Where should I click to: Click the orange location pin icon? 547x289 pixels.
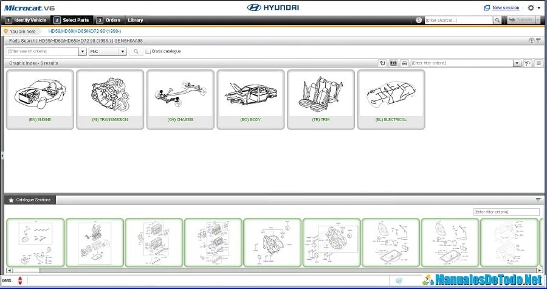click(5, 32)
